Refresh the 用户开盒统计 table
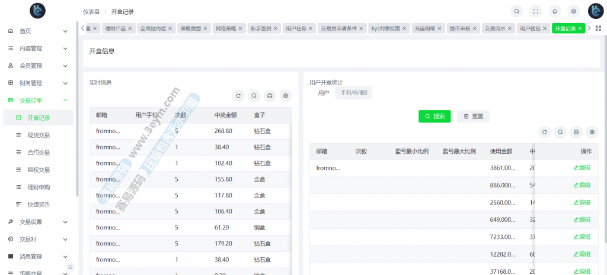This screenshot has height=275, width=607. pyautogui.click(x=545, y=132)
